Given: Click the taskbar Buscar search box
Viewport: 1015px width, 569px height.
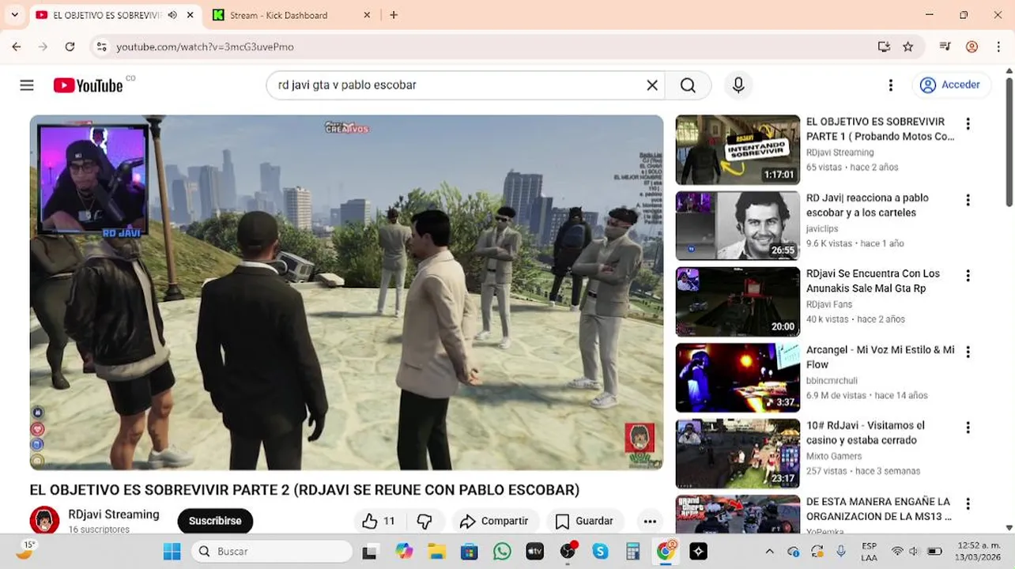Looking at the screenshot, I should (x=272, y=551).
